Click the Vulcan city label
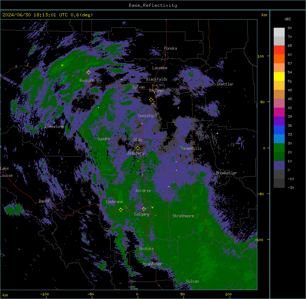This screenshot has width=306, height=299. click(193, 281)
